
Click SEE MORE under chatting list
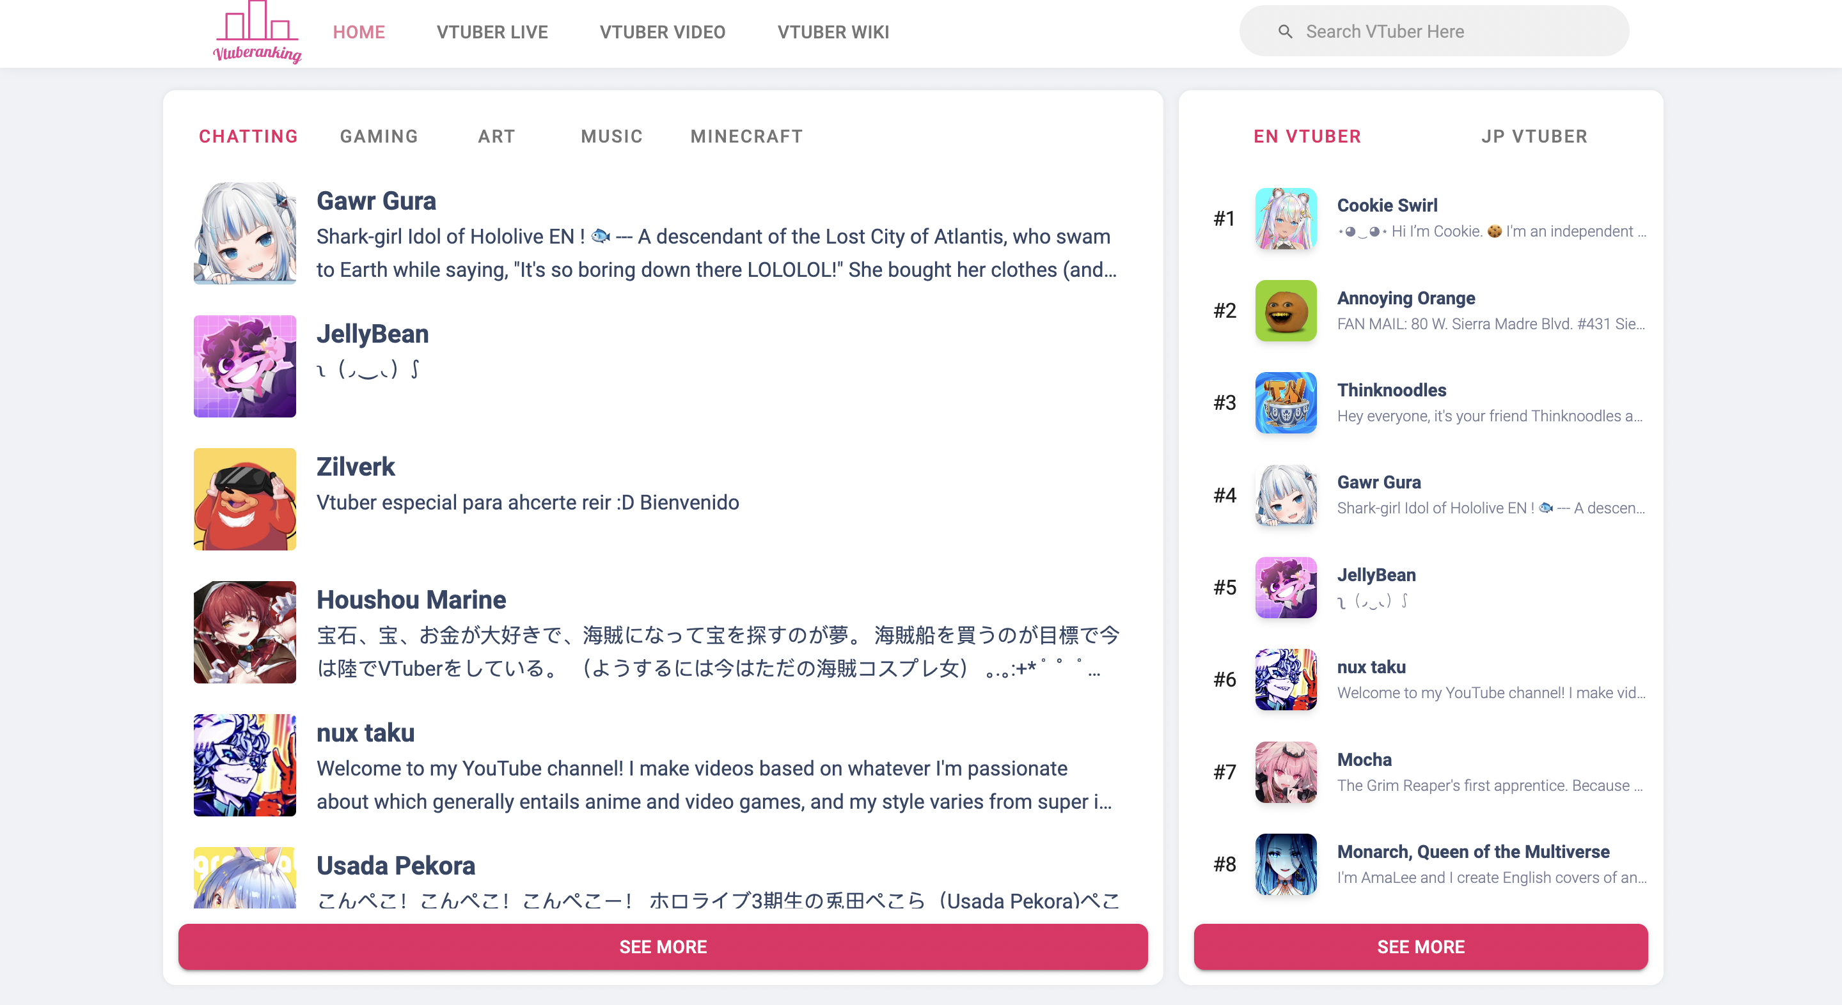[663, 946]
